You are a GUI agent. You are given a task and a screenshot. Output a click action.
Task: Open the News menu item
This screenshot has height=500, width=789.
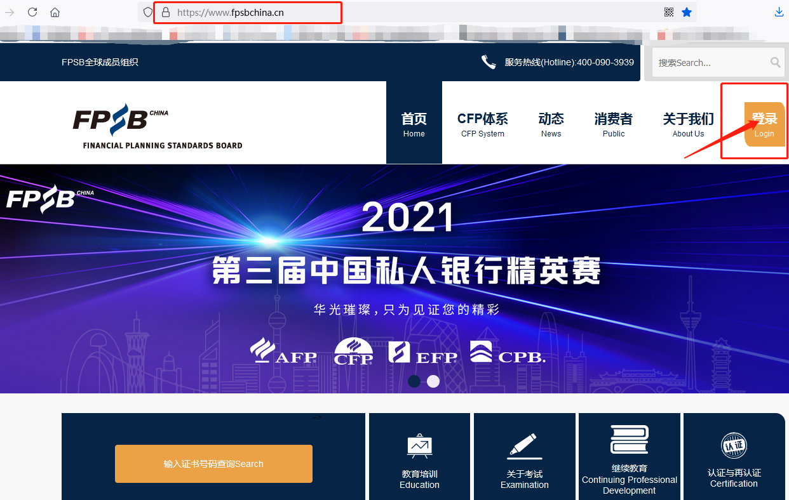click(551, 124)
